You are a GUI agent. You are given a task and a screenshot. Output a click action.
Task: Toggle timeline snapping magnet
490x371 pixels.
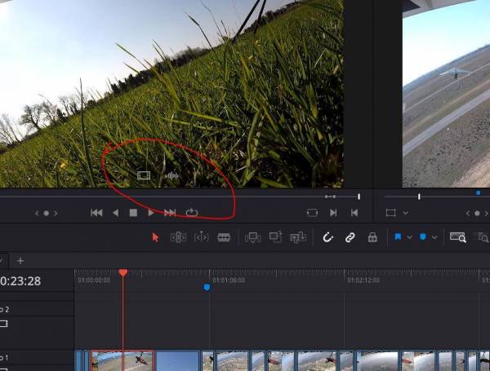coord(327,237)
